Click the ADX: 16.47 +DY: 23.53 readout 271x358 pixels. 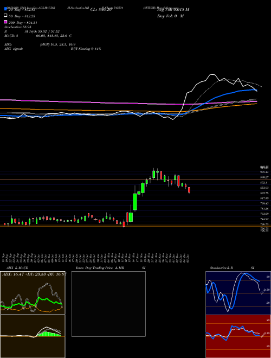pos(34,274)
